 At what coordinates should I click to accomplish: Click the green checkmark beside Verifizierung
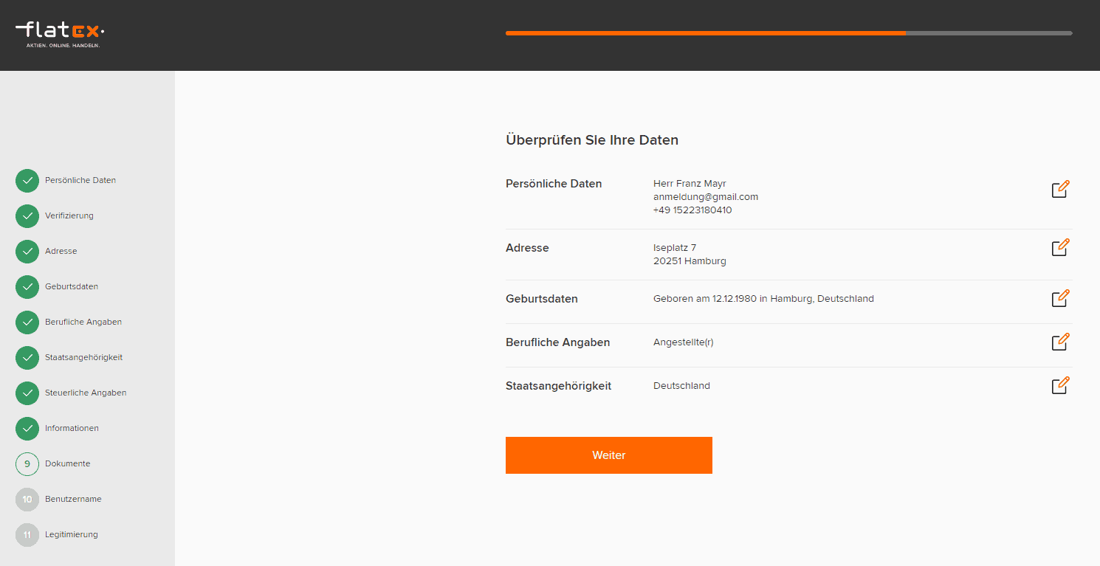tap(27, 216)
